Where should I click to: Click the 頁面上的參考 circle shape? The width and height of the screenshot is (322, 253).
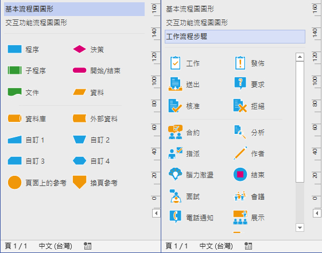(14, 182)
